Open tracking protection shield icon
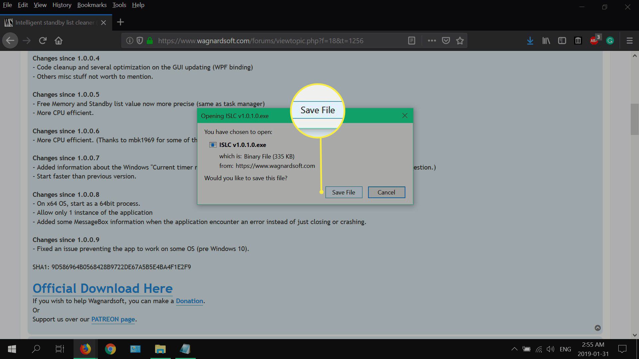Image resolution: width=639 pixels, height=359 pixels. 140,41
